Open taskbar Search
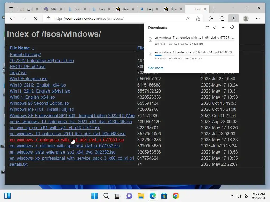Screen dimensions: 270x202 106,196
